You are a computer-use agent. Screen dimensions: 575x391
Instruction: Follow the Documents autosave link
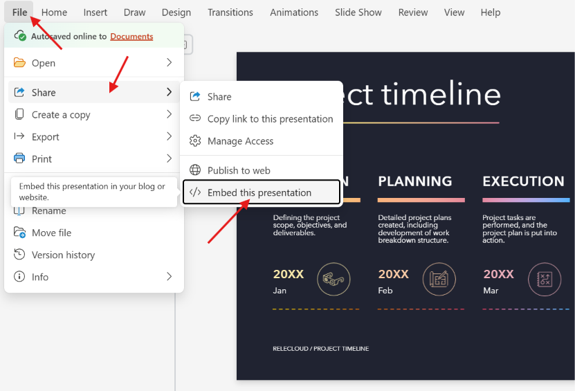pyautogui.click(x=131, y=36)
